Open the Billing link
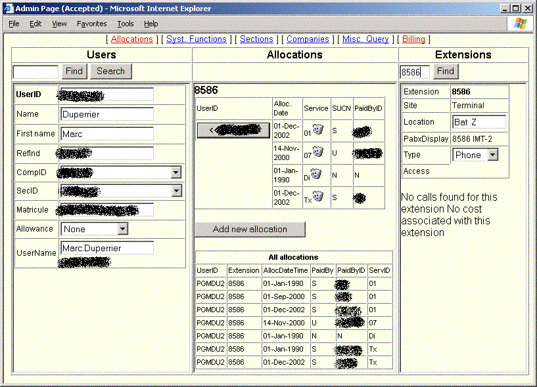This screenshot has width=537, height=387. [413, 39]
